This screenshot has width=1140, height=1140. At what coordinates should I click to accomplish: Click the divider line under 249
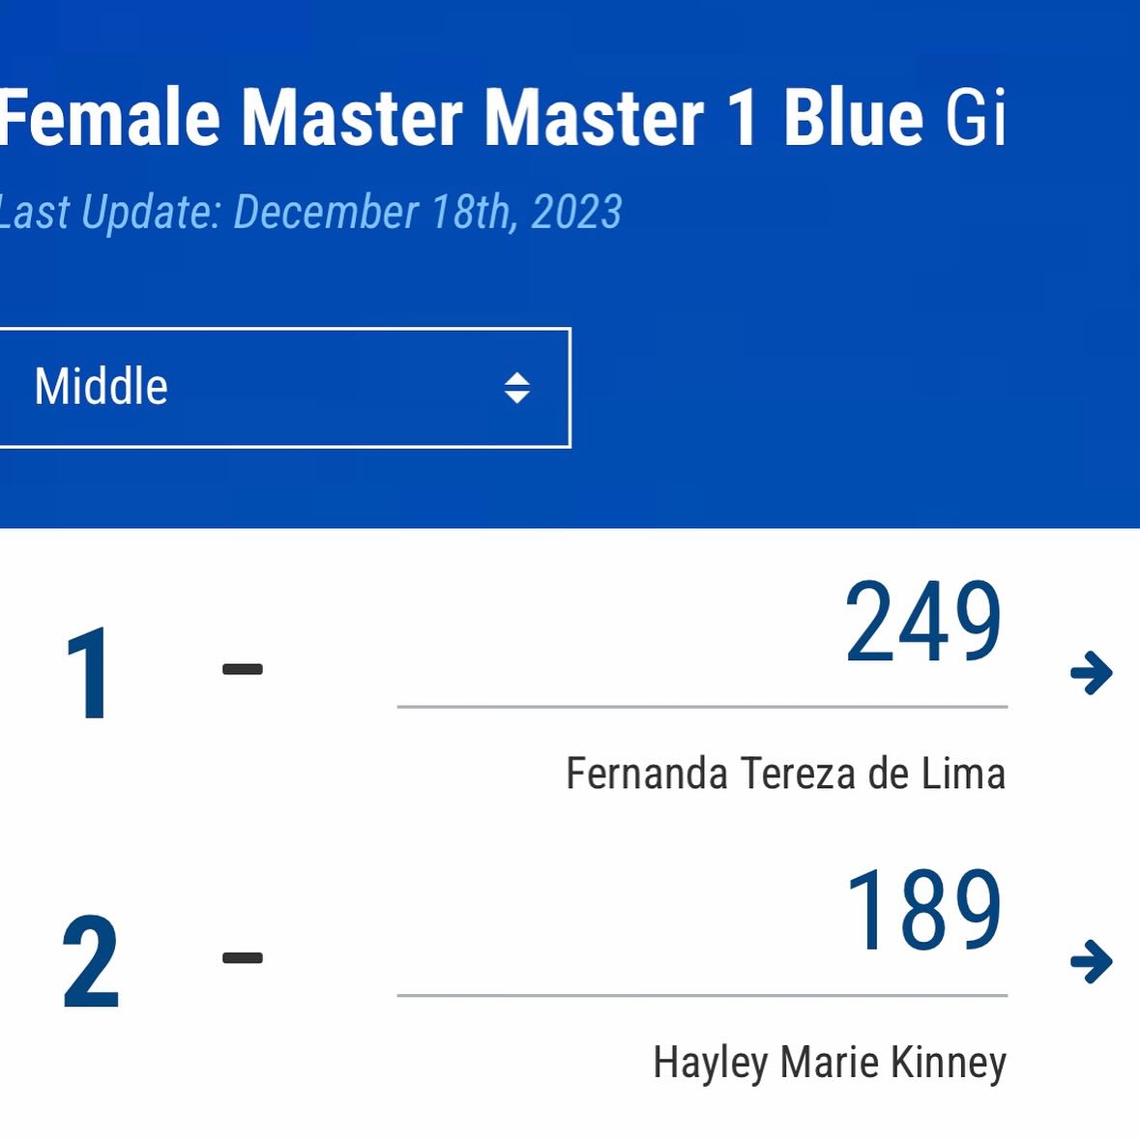(702, 707)
